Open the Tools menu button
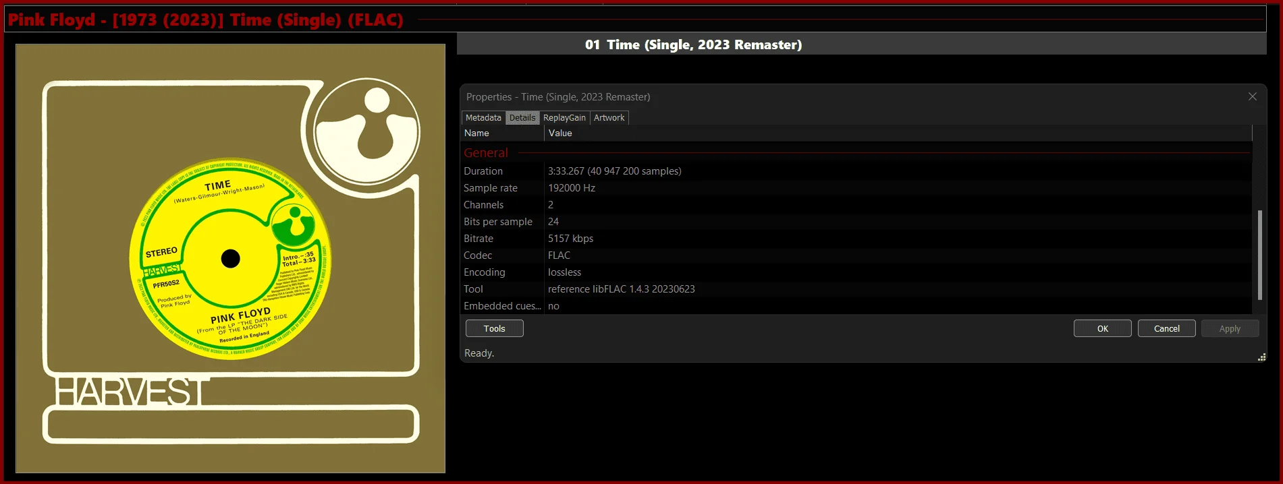Screen dimensions: 1283x484 click(x=495, y=328)
